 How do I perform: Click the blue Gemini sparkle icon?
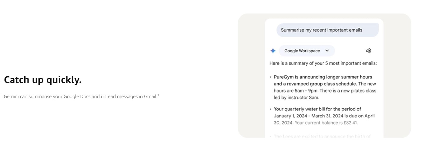click(273, 51)
